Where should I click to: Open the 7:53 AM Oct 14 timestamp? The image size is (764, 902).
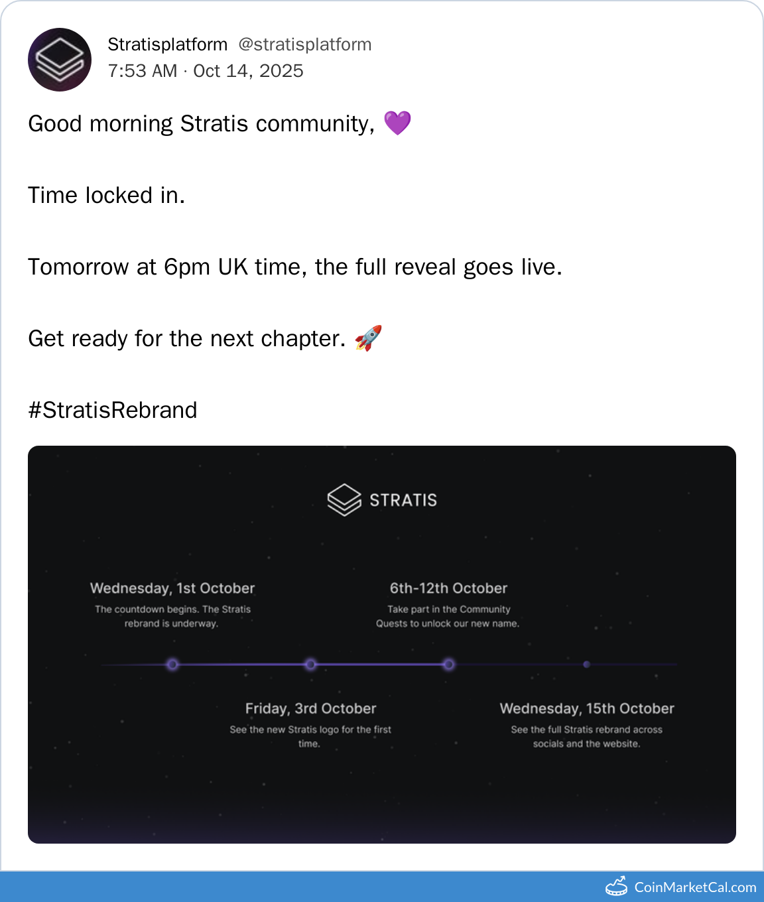(x=206, y=71)
